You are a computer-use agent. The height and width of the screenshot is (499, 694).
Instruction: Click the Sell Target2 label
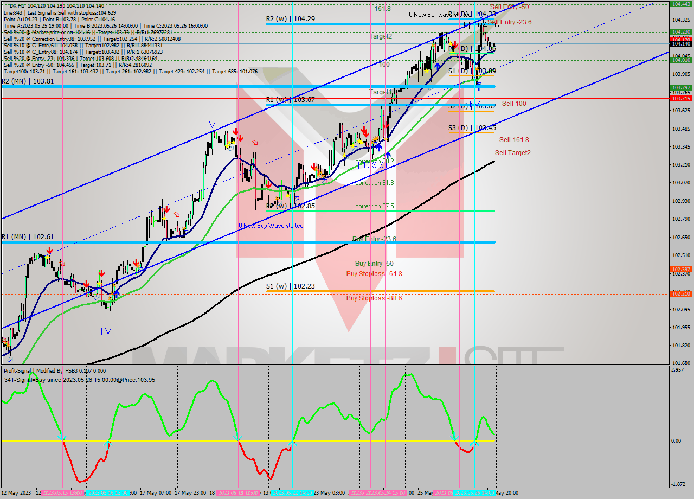[513, 153]
